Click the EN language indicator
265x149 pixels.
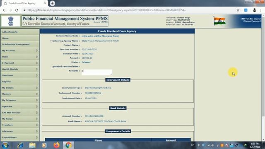(193, 145)
